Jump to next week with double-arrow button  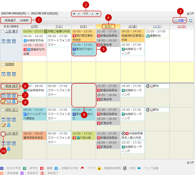(97, 13)
